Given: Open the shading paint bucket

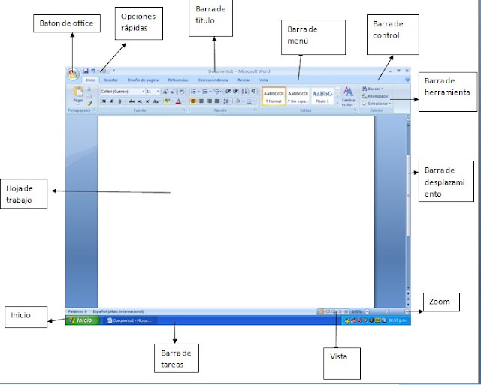Looking at the screenshot, I should point(237,101).
